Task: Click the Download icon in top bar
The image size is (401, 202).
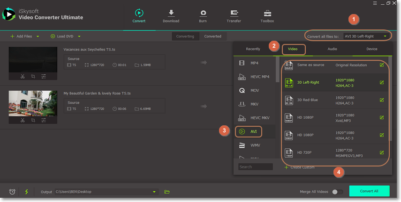Action: coord(171,14)
